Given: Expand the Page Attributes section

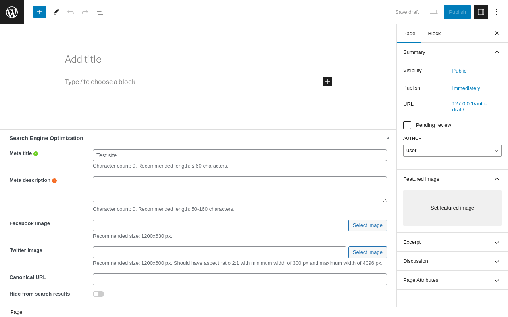Looking at the screenshot, I should [x=452, y=280].
